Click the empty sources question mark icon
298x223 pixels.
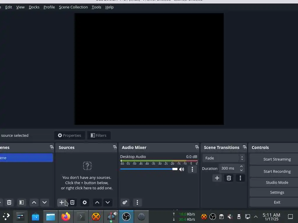[87, 166]
